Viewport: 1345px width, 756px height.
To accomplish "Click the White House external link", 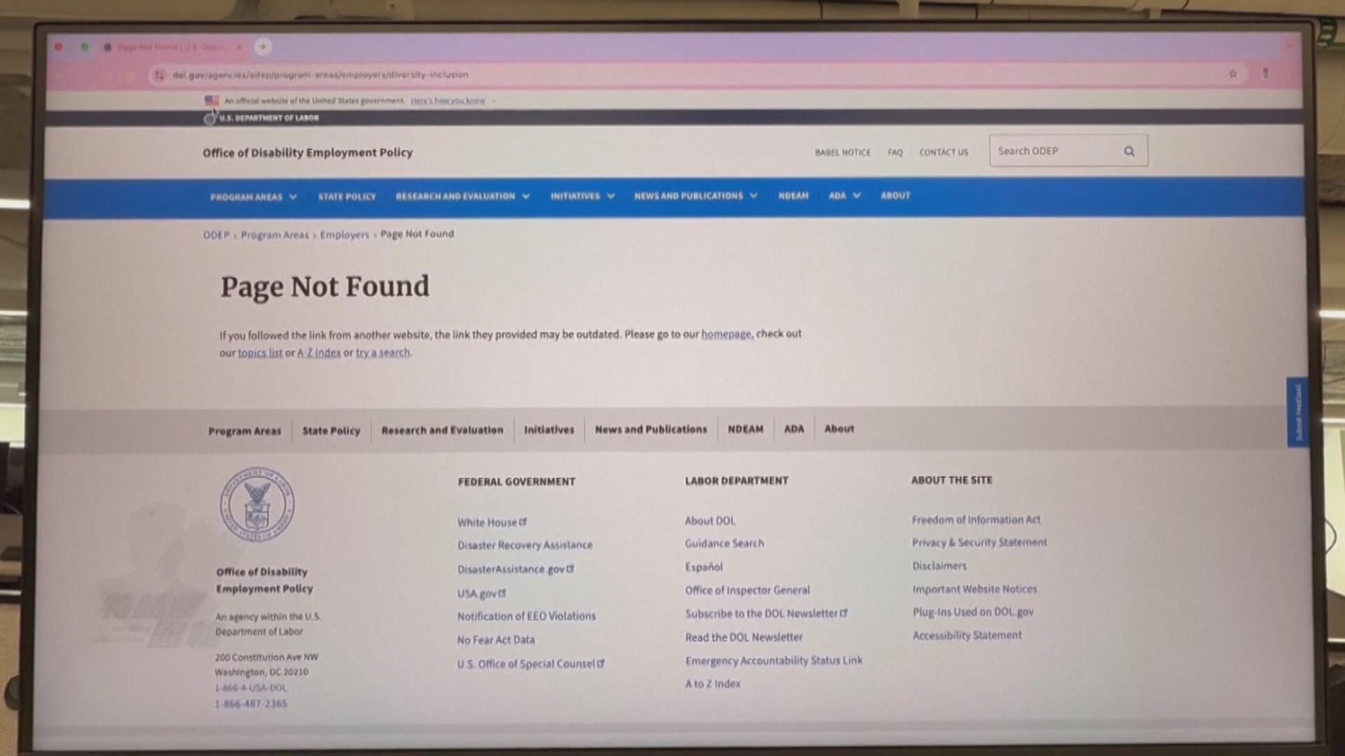I will pyautogui.click(x=489, y=521).
